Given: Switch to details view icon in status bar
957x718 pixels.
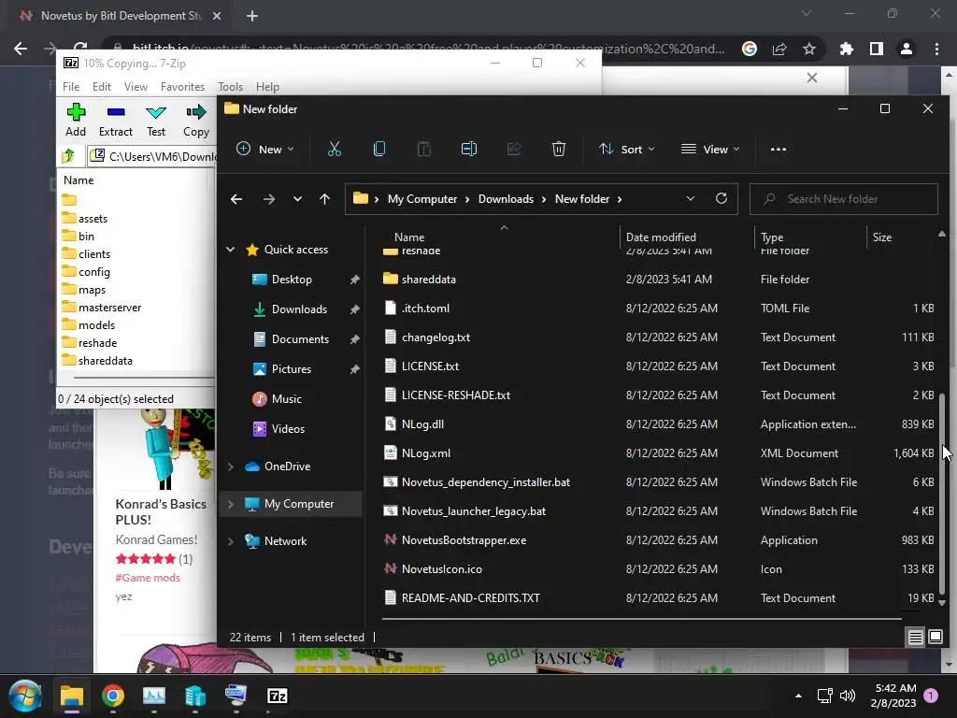Looking at the screenshot, I should (x=915, y=638).
